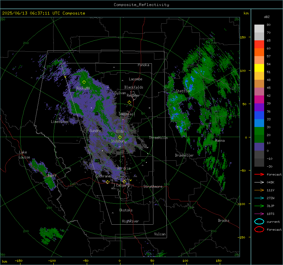Click the dBZ legend heading
Image resolution: width=283 pixels, height=265 pixels.
[267, 17]
